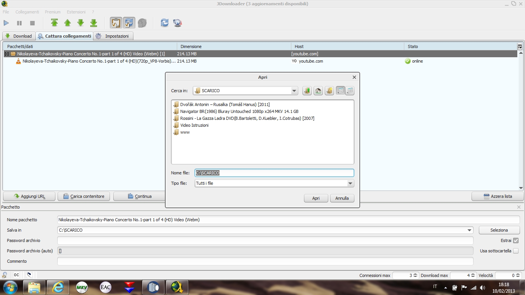525x295 pixels.
Task: Switch to list view in Apri dialog
Action: pyautogui.click(x=341, y=91)
